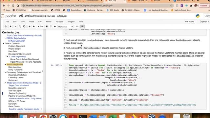Jump to Feature Engineering section
The height and width of the screenshot is (118, 210).
(17, 93)
